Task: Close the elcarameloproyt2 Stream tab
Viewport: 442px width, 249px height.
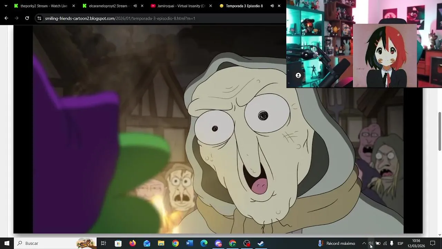Action: (142, 6)
